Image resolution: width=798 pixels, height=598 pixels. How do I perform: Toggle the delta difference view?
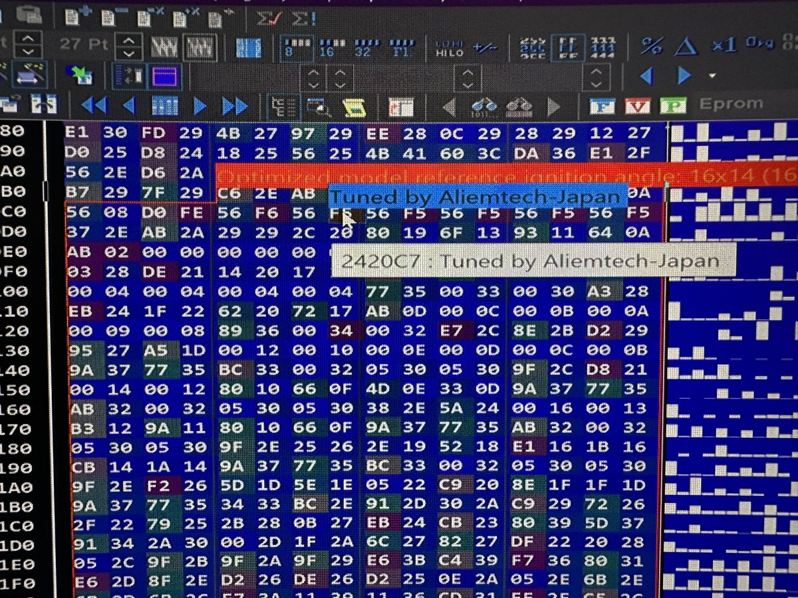[x=685, y=46]
